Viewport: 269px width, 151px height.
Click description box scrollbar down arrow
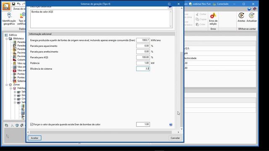pos(171,26)
